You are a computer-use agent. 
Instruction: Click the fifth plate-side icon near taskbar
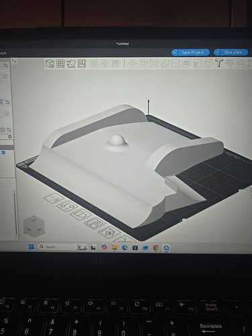(110, 232)
